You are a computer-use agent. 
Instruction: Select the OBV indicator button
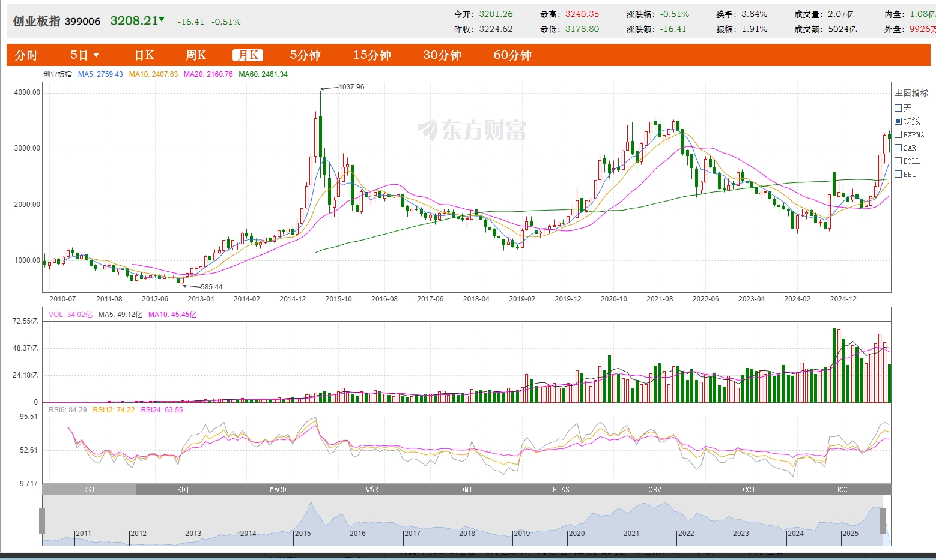coord(655,490)
